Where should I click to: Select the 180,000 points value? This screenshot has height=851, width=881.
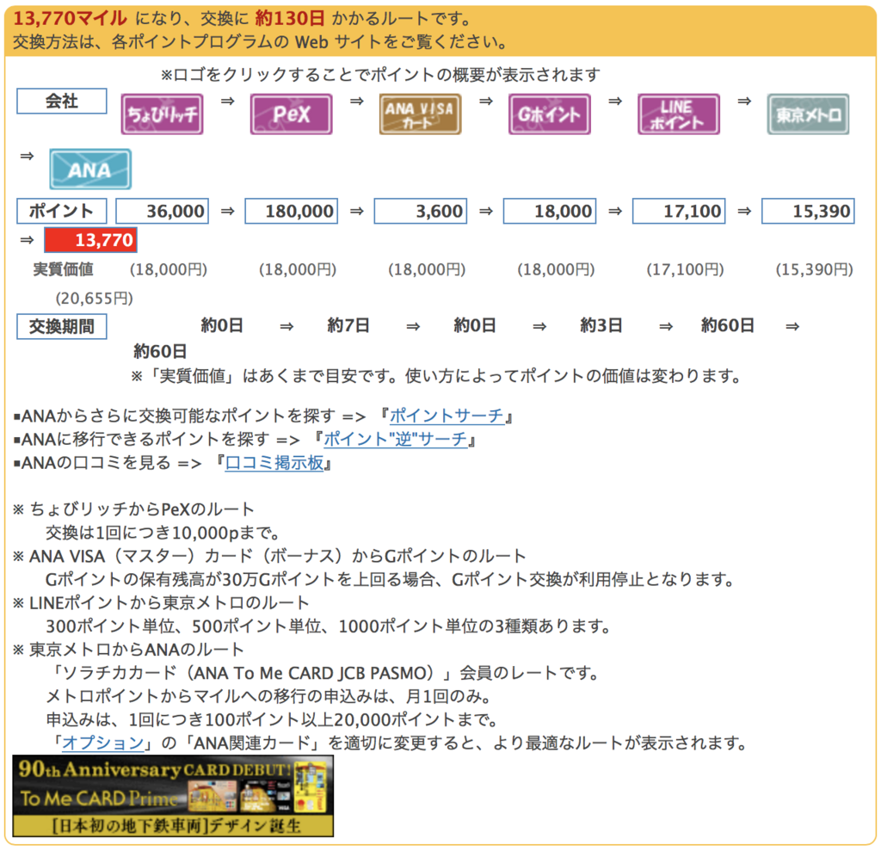(292, 212)
